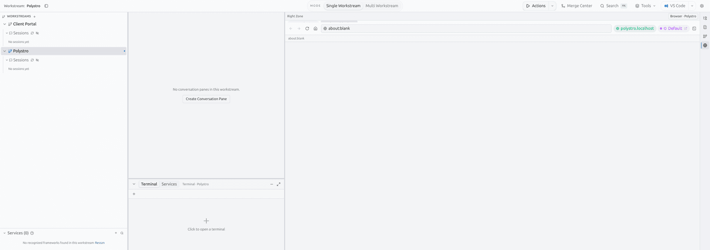Select the browser globe icon in right rail
The height and width of the screenshot is (250, 710).
click(x=705, y=45)
